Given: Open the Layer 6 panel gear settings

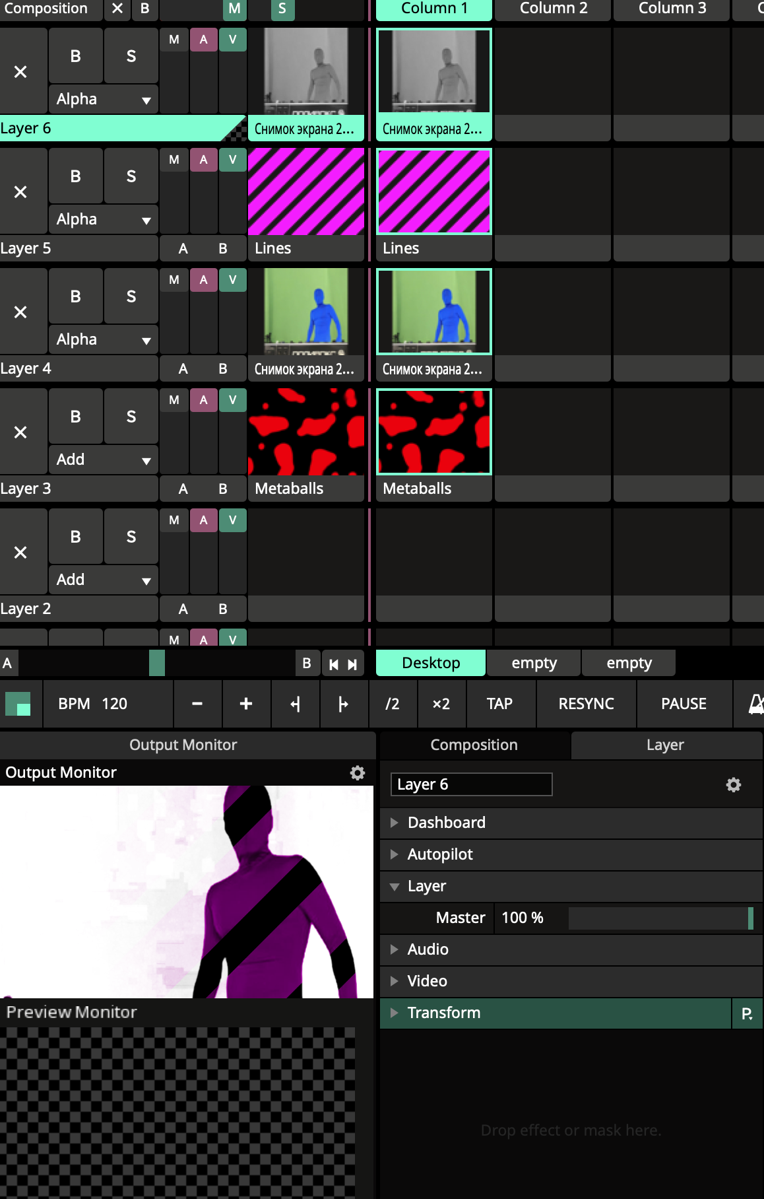Looking at the screenshot, I should click(x=733, y=784).
